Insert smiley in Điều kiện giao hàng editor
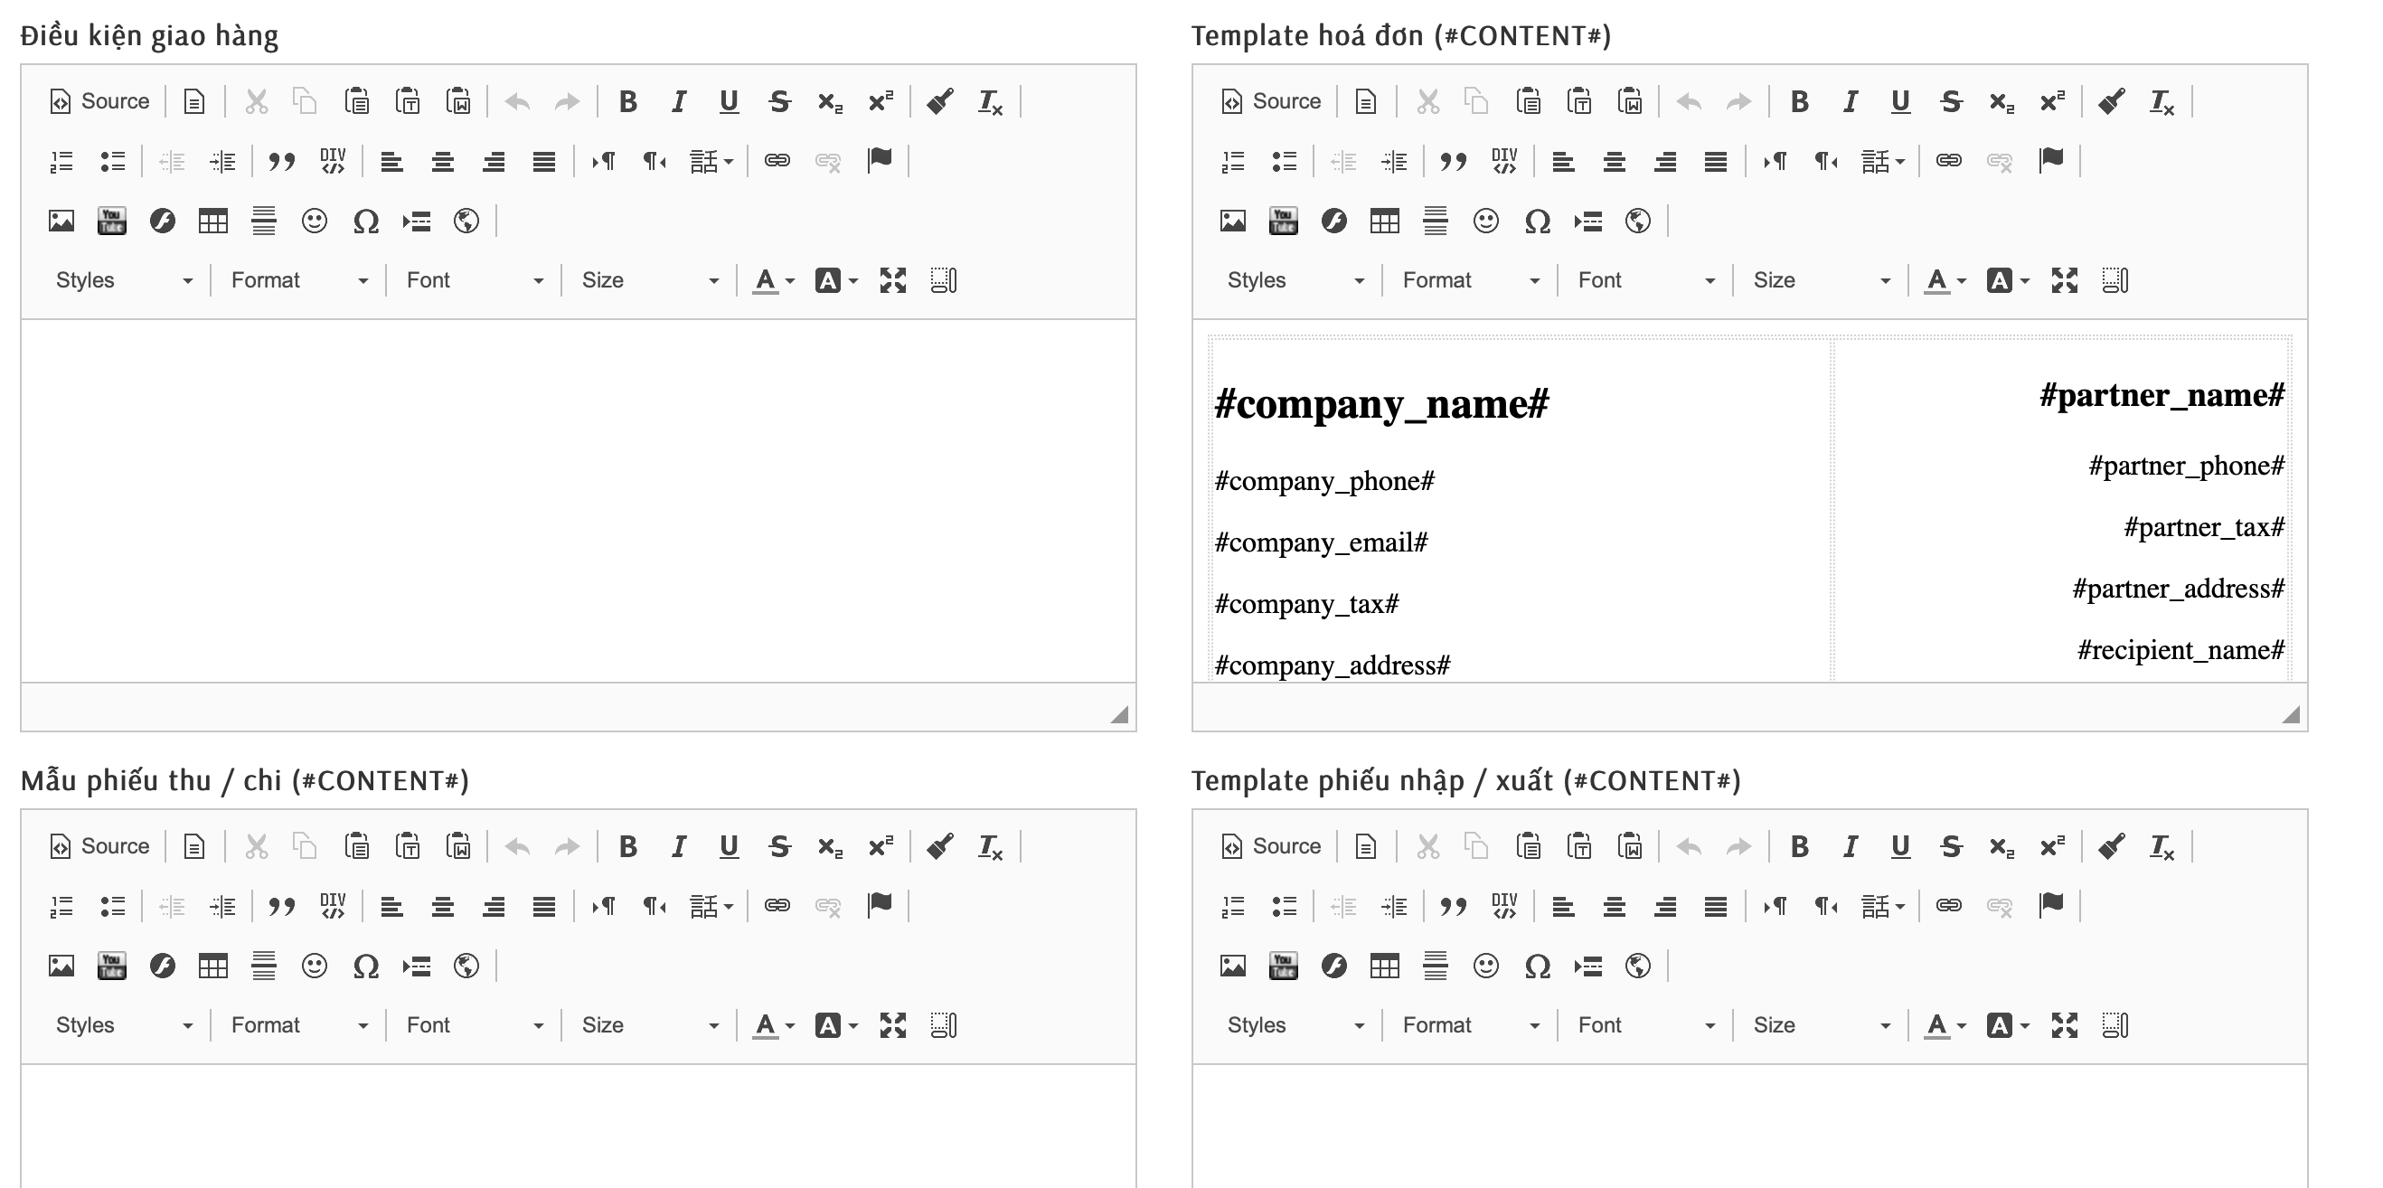 (315, 222)
